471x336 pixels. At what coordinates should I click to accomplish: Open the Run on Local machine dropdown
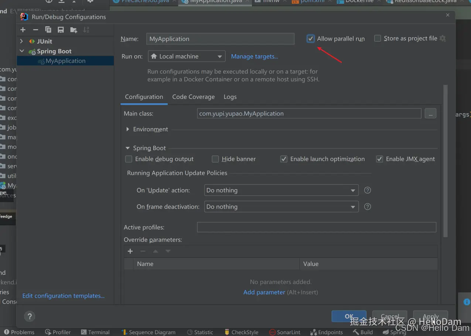tap(187, 56)
